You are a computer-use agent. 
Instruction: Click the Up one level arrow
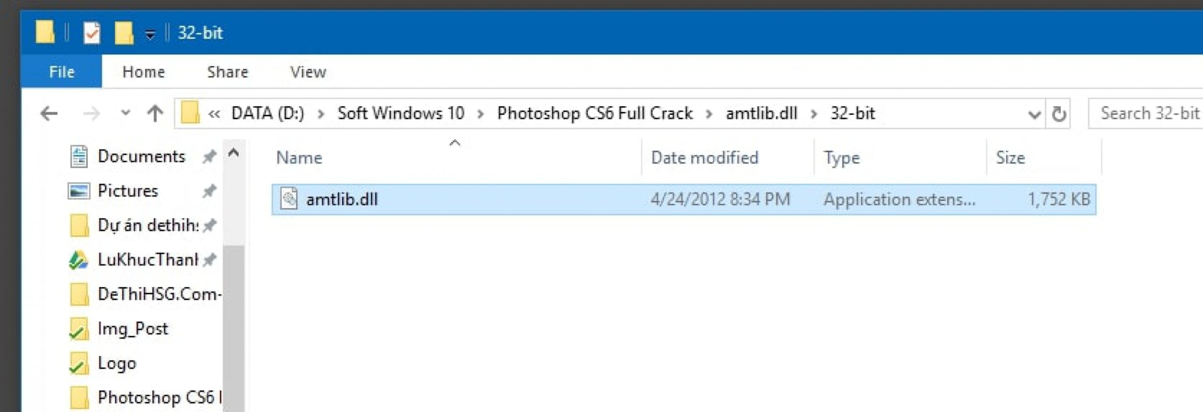coord(155,114)
